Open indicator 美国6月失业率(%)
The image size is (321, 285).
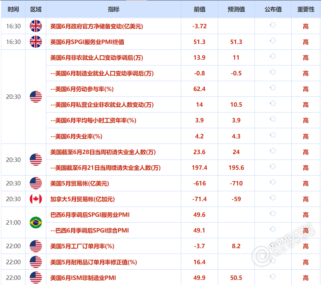[x=76, y=136]
